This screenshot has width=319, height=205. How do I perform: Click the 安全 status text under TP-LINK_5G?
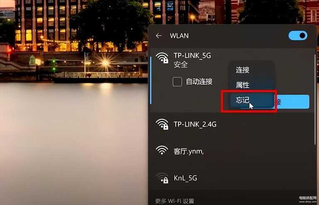tap(180, 65)
